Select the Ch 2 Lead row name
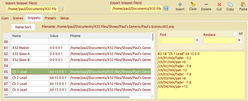The image size is (248, 101). [x=19, y=78]
